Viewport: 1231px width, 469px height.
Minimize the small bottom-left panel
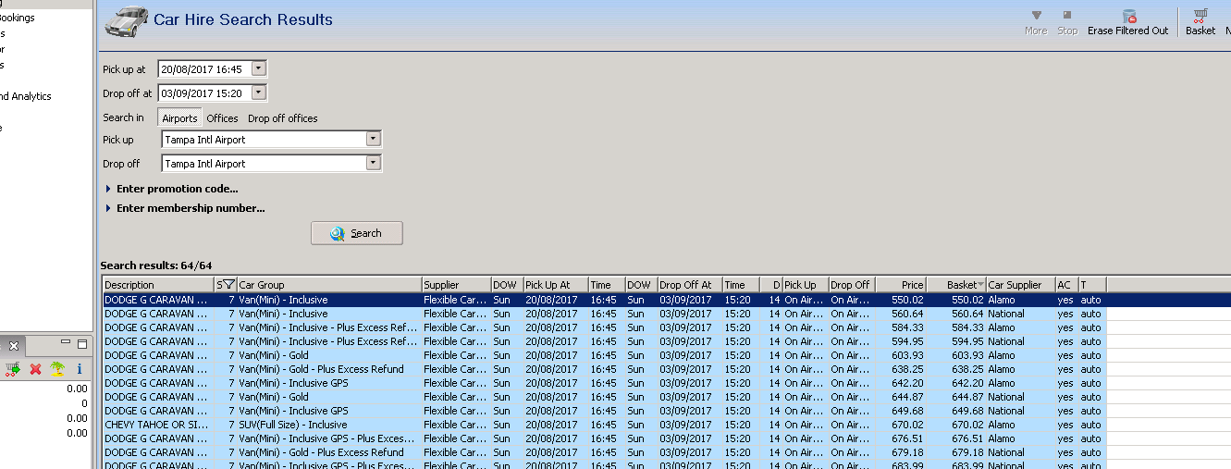coord(66,344)
